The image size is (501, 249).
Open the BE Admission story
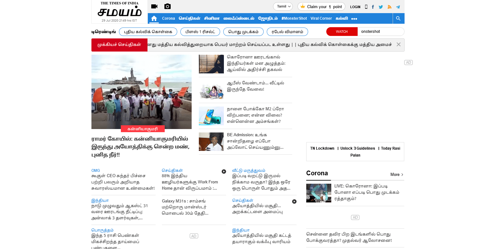coord(255,141)
